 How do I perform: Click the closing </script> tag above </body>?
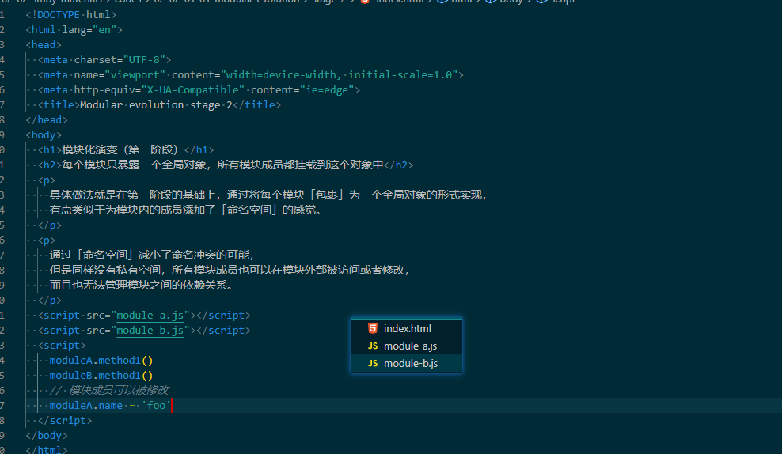click(x=65, y=421)
